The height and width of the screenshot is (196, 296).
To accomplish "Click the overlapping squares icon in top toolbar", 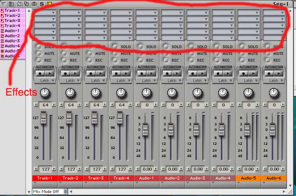I will tap(26, 3).
